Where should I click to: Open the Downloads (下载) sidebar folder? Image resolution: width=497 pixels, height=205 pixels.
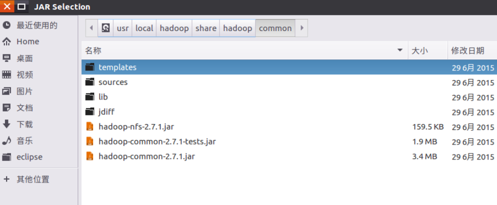pyautogui.click(x=39, y=124)
